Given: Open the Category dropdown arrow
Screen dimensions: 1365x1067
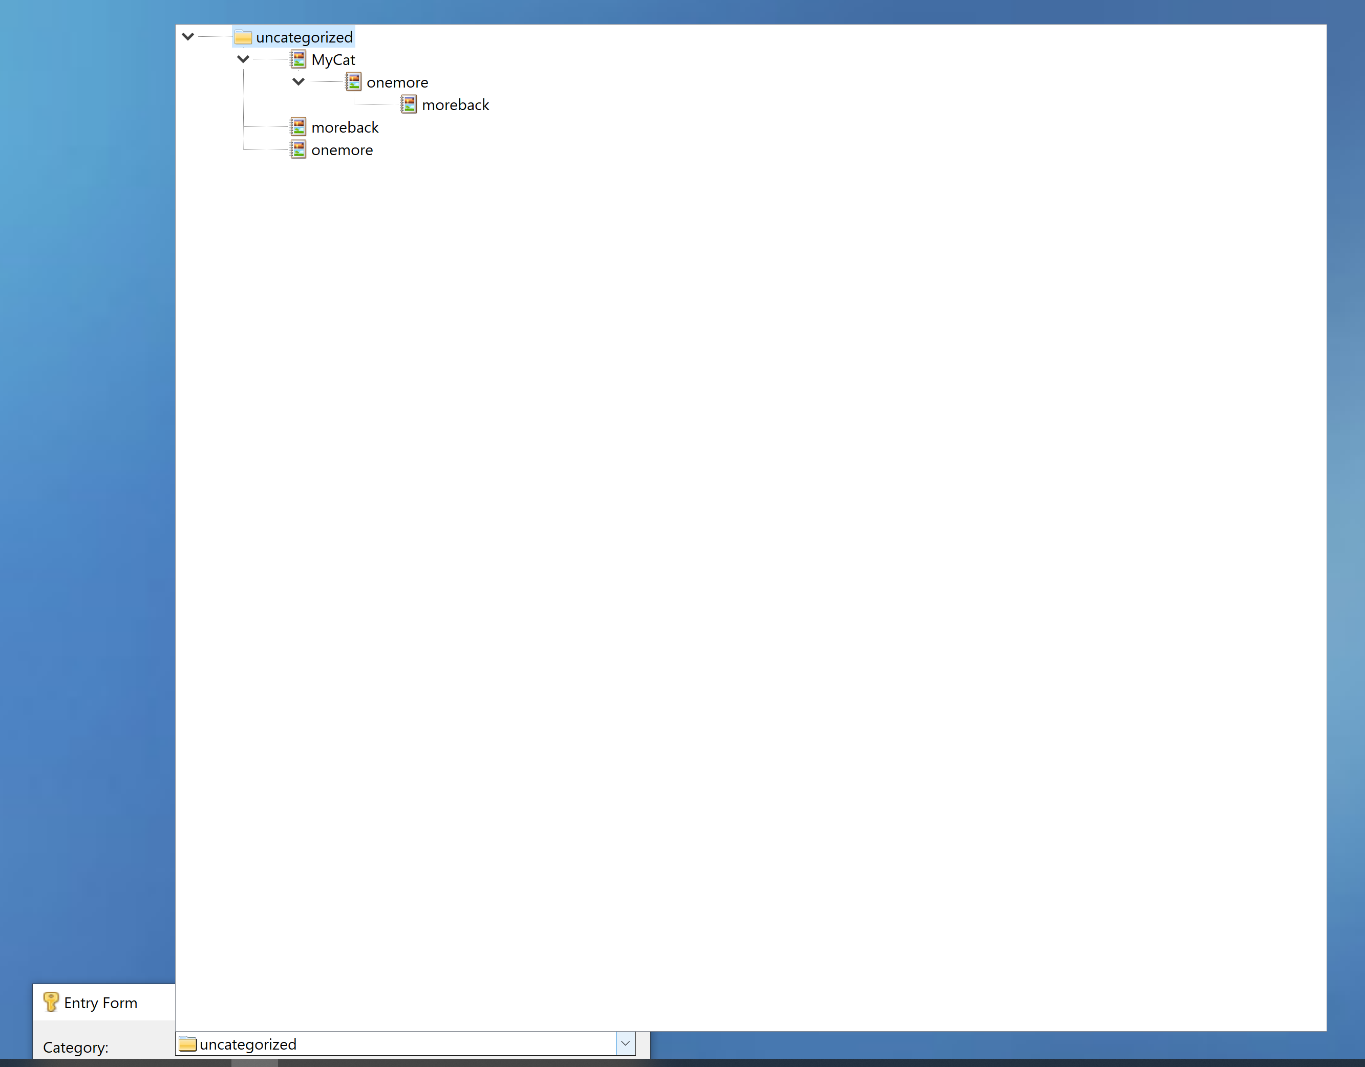Looking at the screenshot, I should click(x=626, y=1043).
